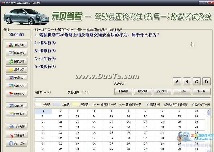Click 打印考题 print questions button

[x=17, y=127]
